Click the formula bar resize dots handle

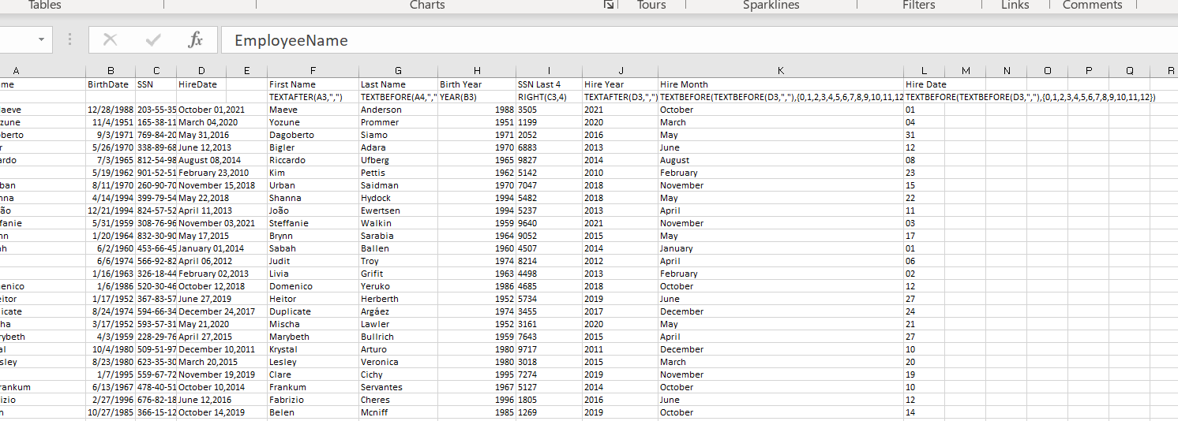70,39
